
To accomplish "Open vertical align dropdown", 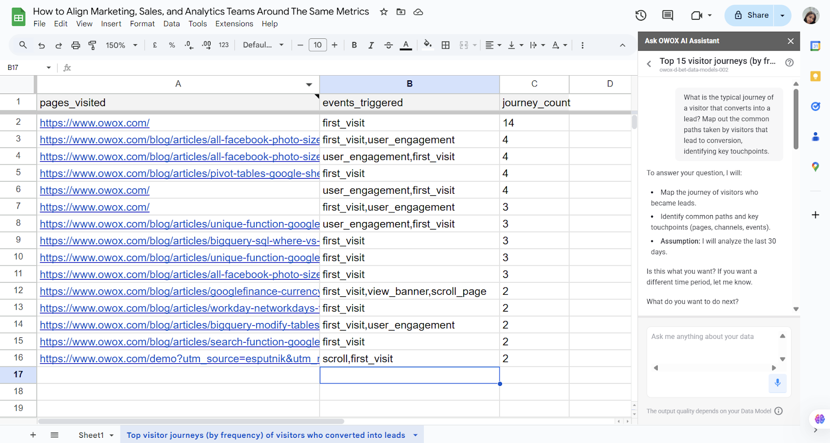I will (516, 45).
